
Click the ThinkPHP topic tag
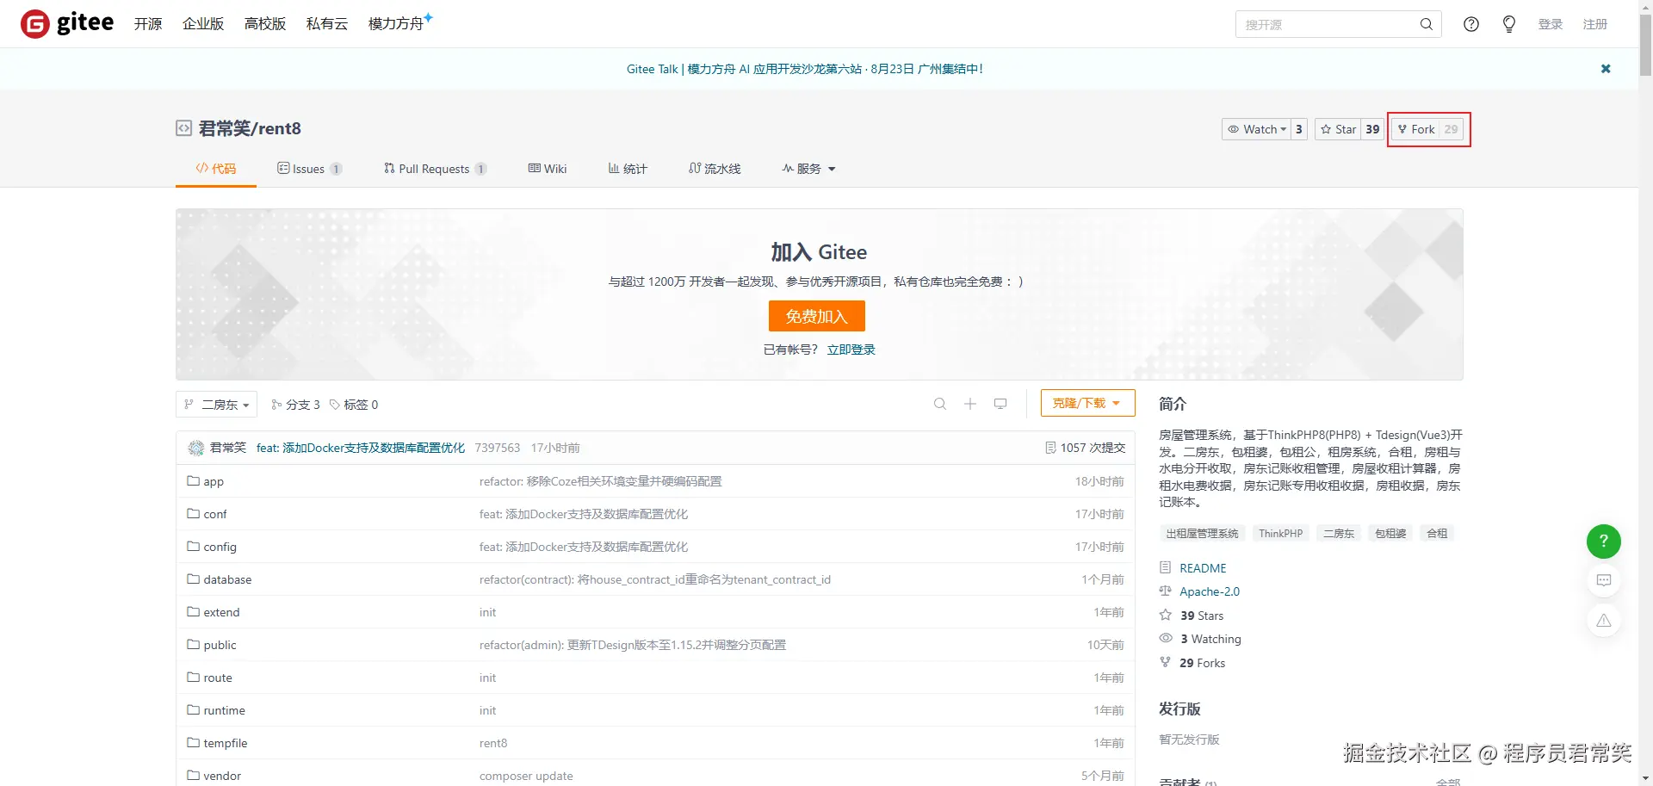point(1281,534)
